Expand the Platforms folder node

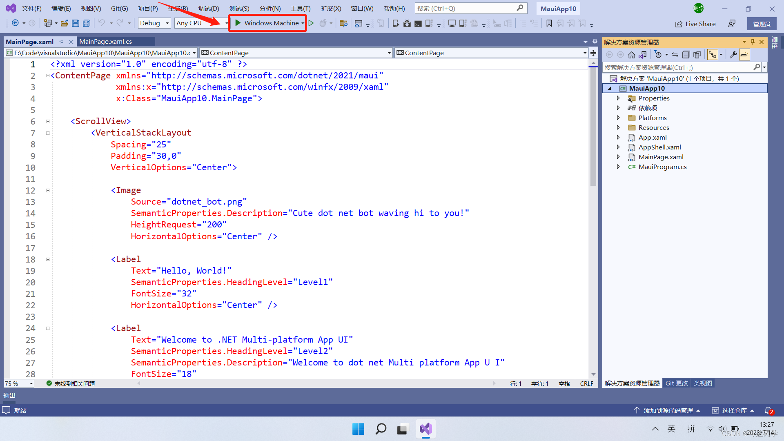point(618,118)
